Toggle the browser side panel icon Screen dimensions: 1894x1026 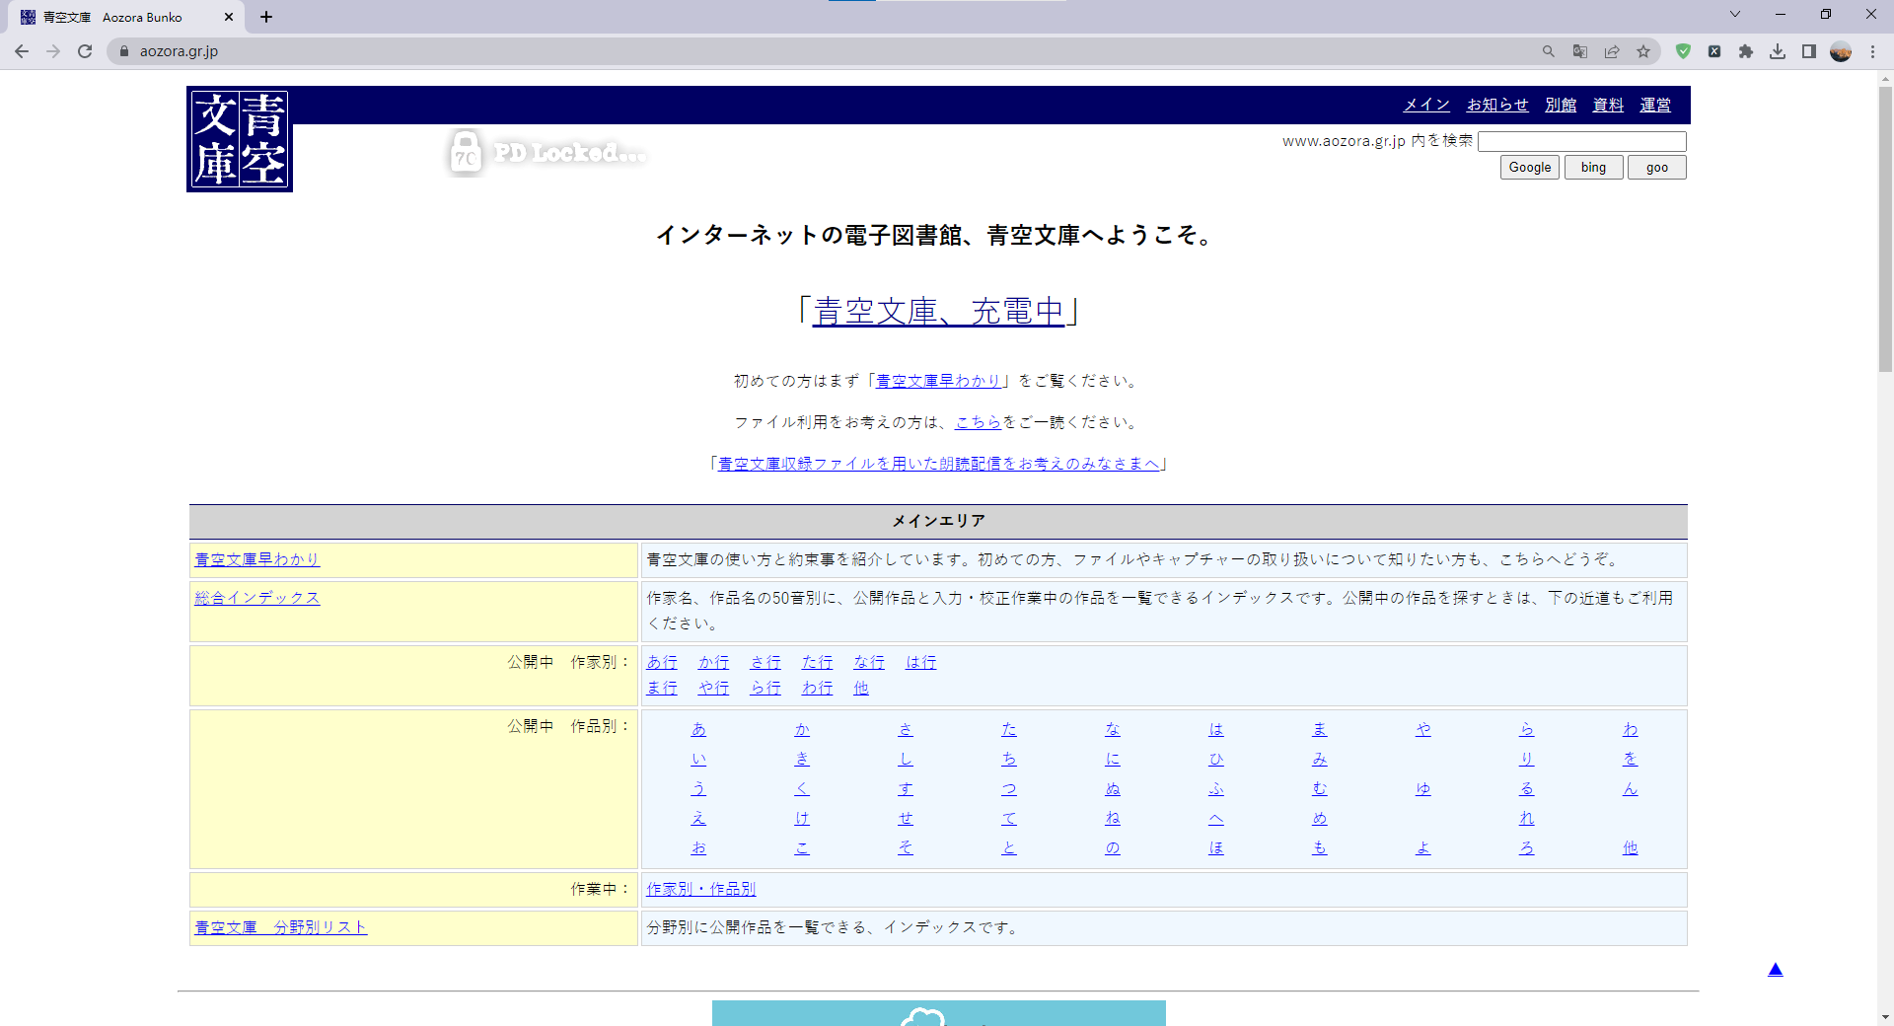click(x=1809, y=51)
